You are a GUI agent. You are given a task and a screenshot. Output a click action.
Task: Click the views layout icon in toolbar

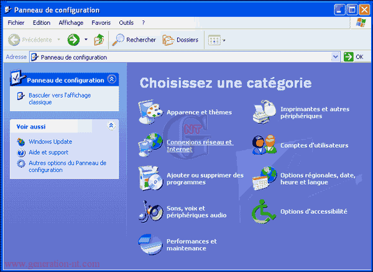click(x=214, y=40)
